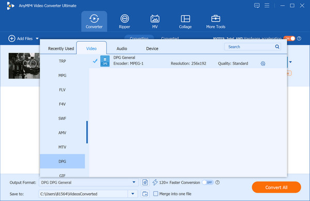Choose F4V format in list
The height and width of the screenshot is (201, 310).
coord(63,104)
